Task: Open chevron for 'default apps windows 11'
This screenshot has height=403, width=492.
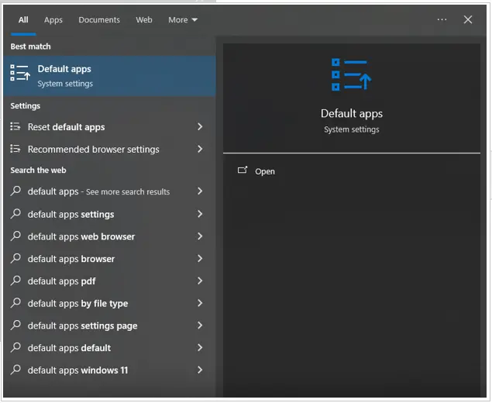Action: 200,370
